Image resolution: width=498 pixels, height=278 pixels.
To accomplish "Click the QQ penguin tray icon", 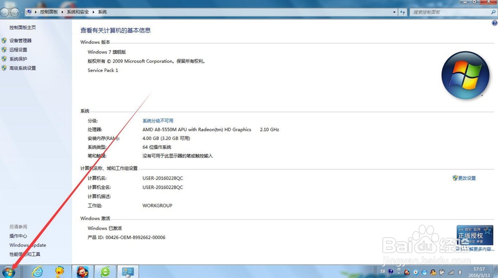I will 433,272.
